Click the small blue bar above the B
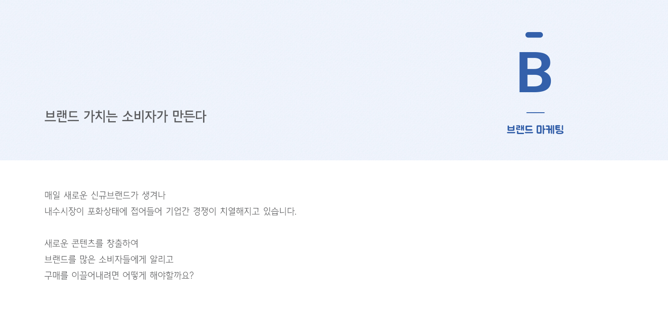The width and height of the screenshot is (668, 310). (534, 35)
